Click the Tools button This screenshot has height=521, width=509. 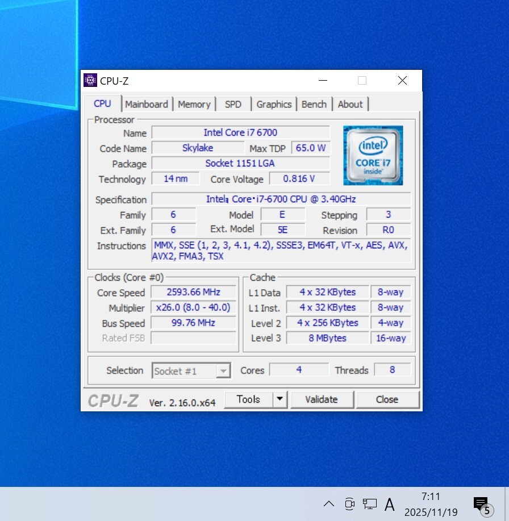[x=249, y=399]
